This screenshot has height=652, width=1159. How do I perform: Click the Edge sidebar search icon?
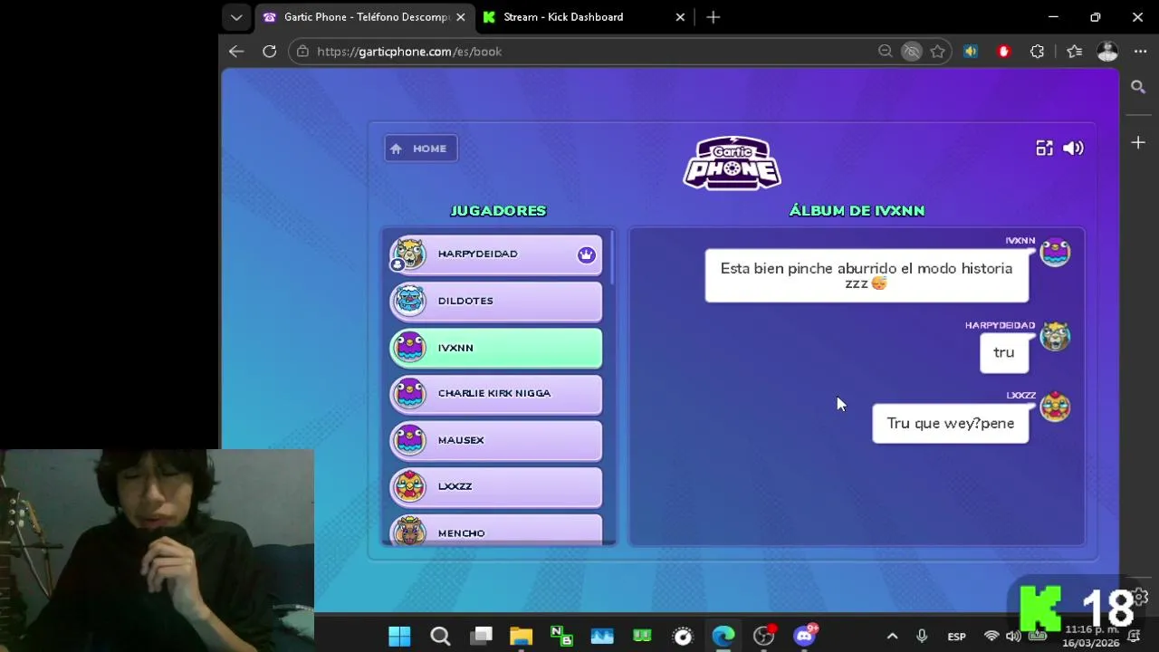click(x=1138, y=87)
